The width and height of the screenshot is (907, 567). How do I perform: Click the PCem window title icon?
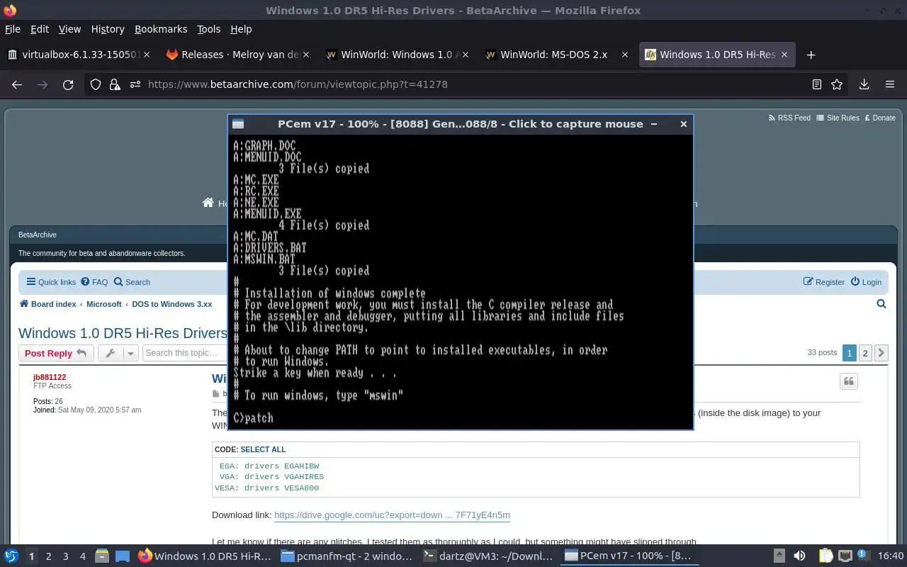pos(238,124)
